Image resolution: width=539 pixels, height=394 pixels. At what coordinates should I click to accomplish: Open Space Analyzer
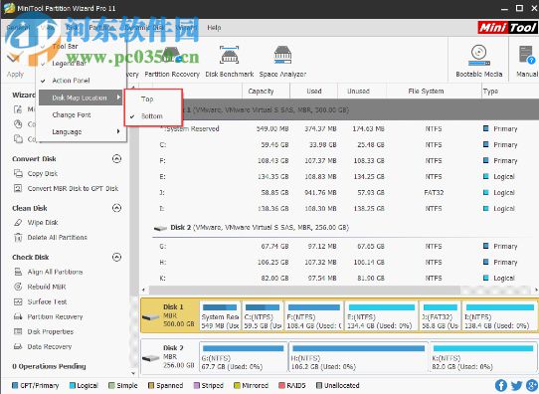coord(282,62)
